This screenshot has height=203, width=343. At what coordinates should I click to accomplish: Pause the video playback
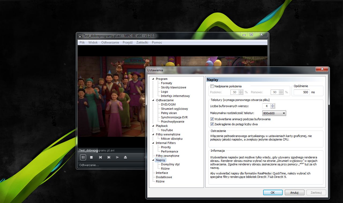(83, 157)
